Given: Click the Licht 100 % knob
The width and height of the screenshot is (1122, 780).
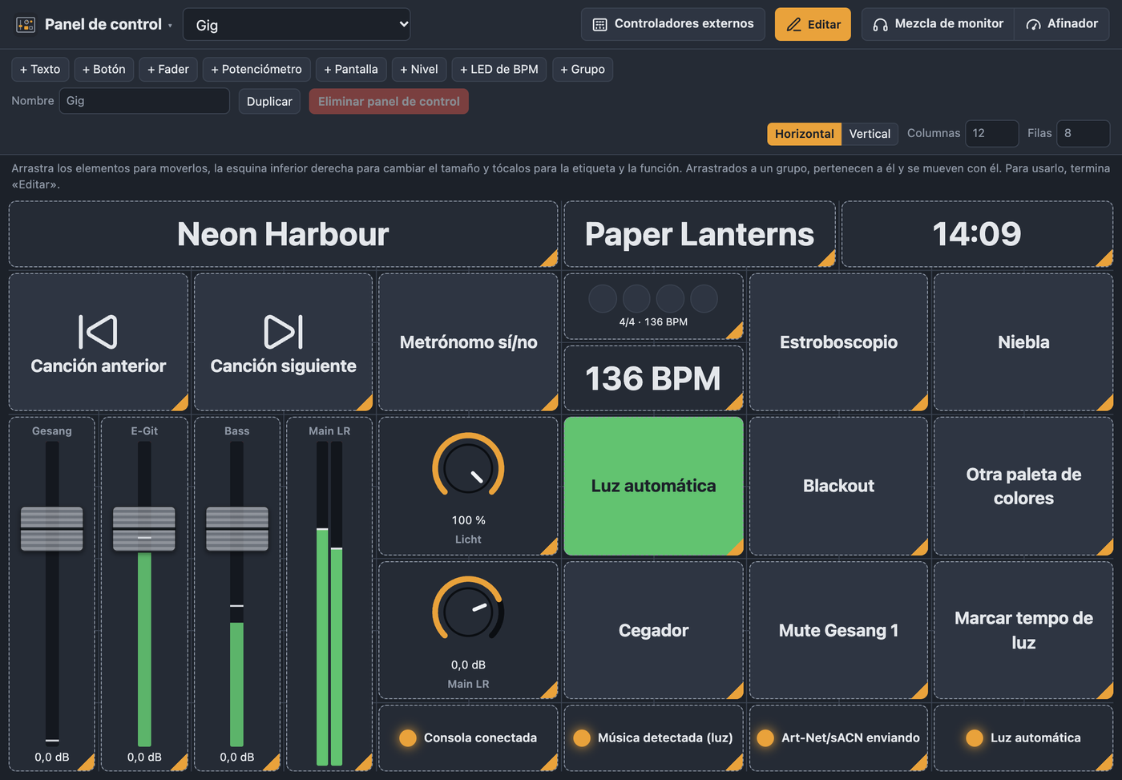Looking at the screenshot, I should [468, 469].
